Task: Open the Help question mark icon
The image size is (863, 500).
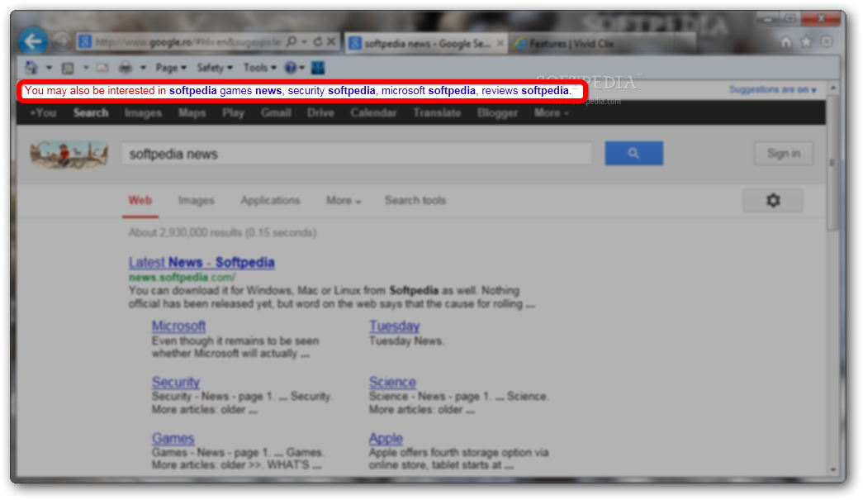Action: point(290,68)
